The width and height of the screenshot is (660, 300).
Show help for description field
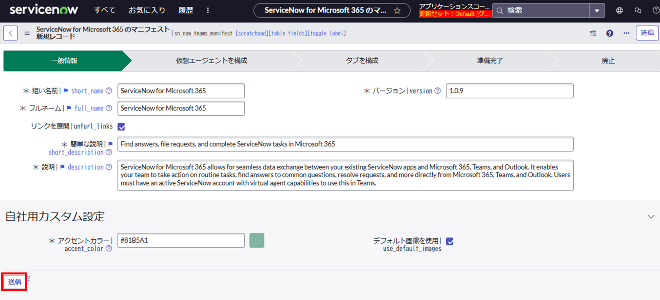[x=109, y=167]
